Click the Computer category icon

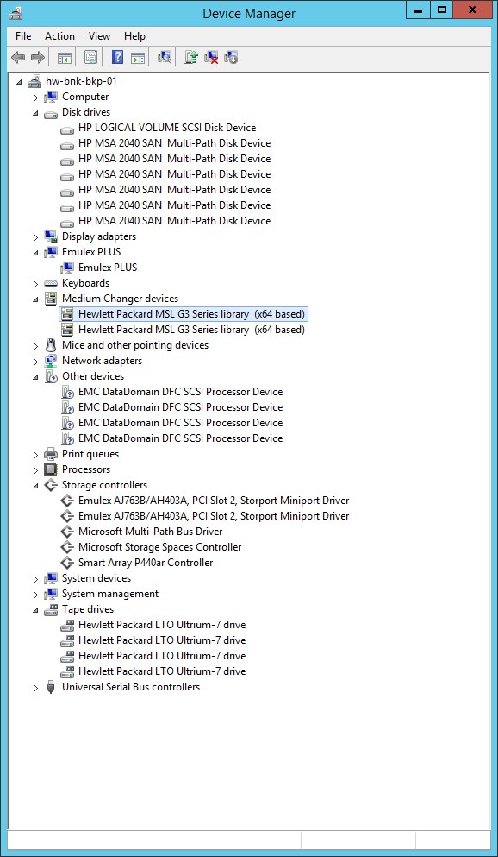click(x=51, y=97)
